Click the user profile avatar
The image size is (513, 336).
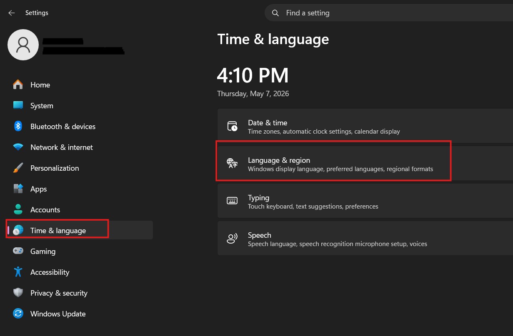pyautogui.click(x=23, y=45)
